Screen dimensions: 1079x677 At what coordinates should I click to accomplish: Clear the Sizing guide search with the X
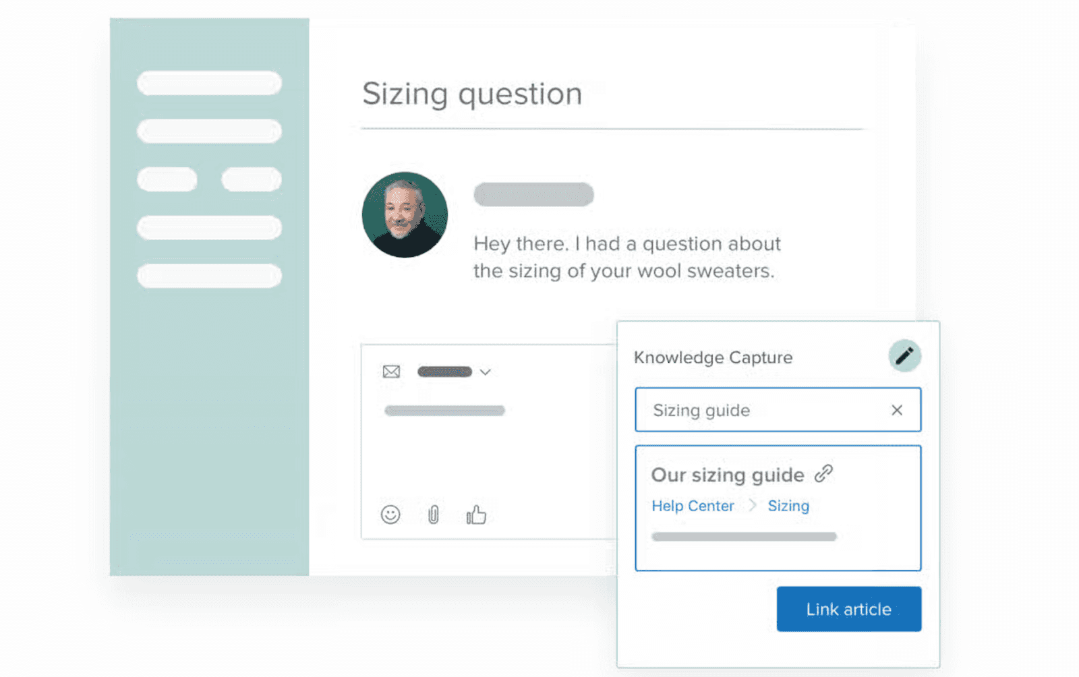[x=897, y=409]
